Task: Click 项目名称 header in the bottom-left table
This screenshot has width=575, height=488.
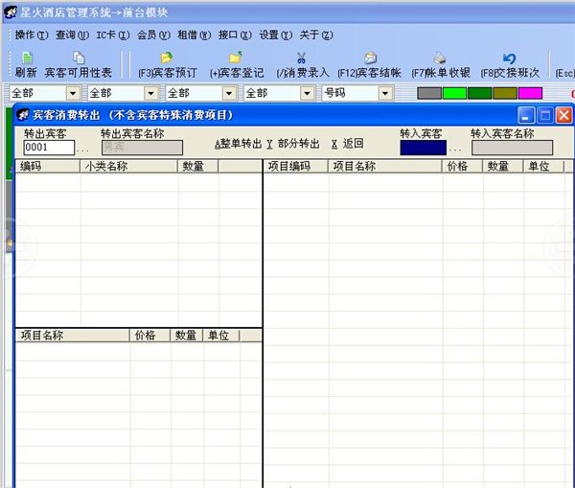Action: tap(73, 336)
